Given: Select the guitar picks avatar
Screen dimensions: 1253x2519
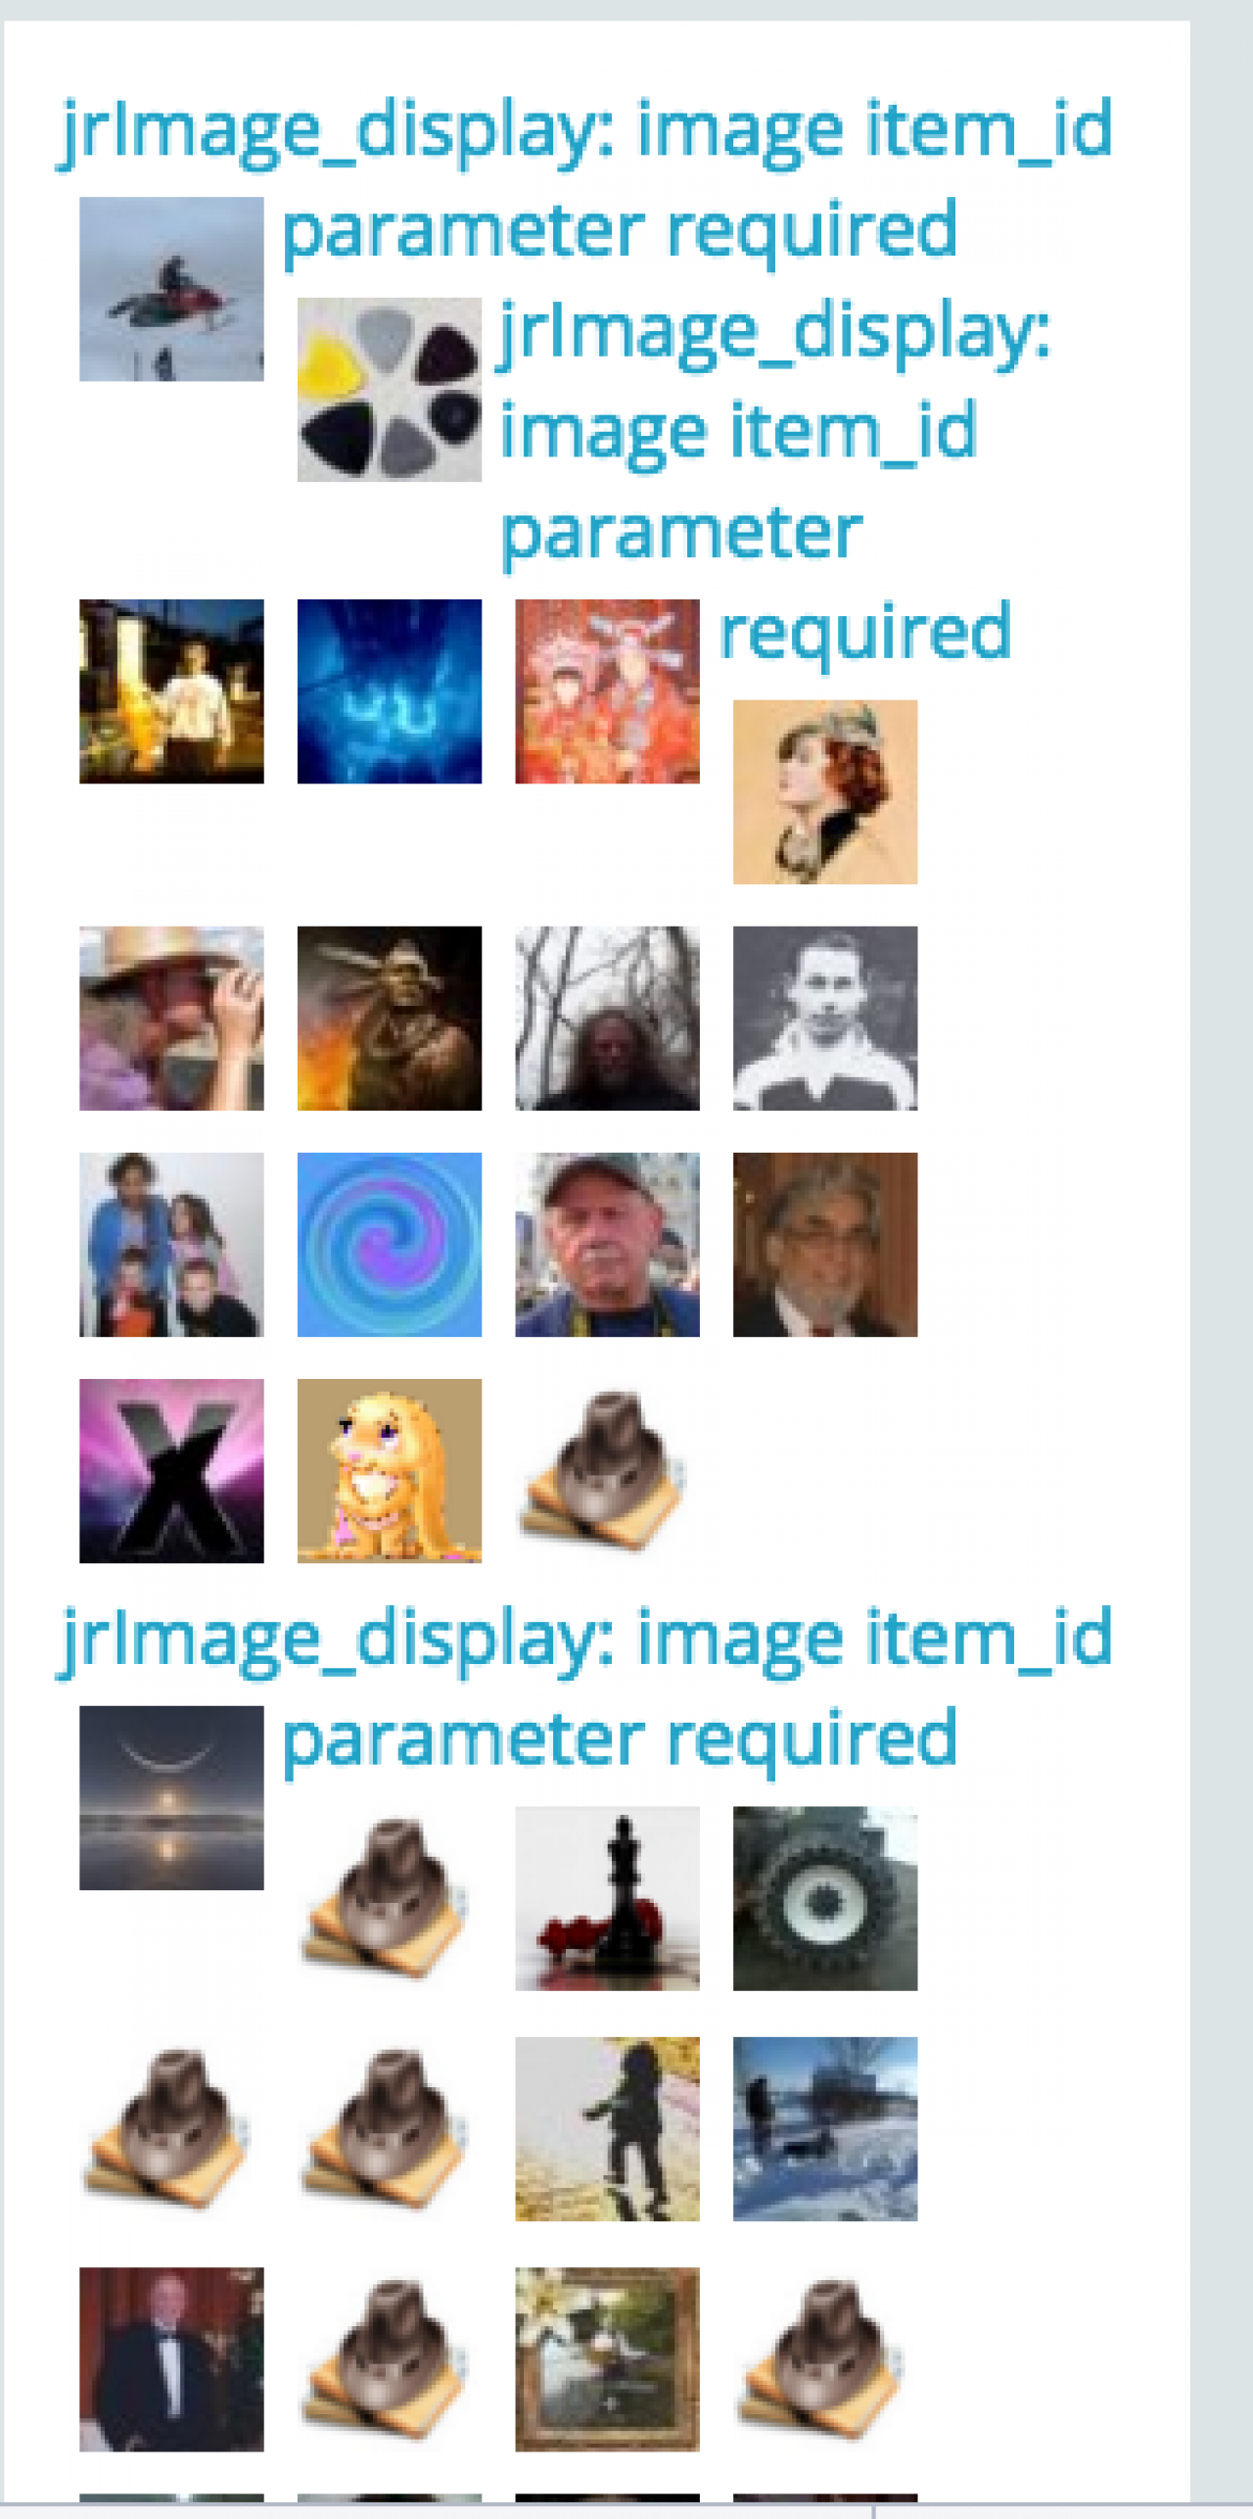Looking at the screenshot, I should [390, 390].
